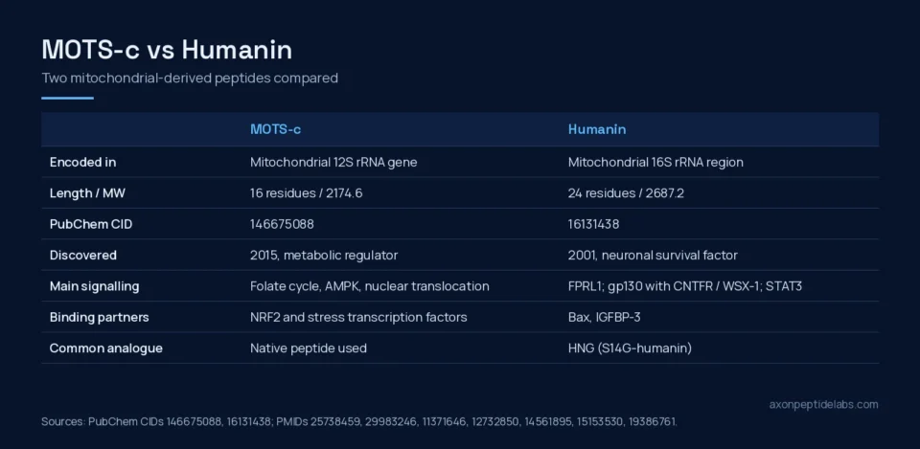
Task: Click '24 residues / 2687.2' cell
Action: [x=626, y=193]
